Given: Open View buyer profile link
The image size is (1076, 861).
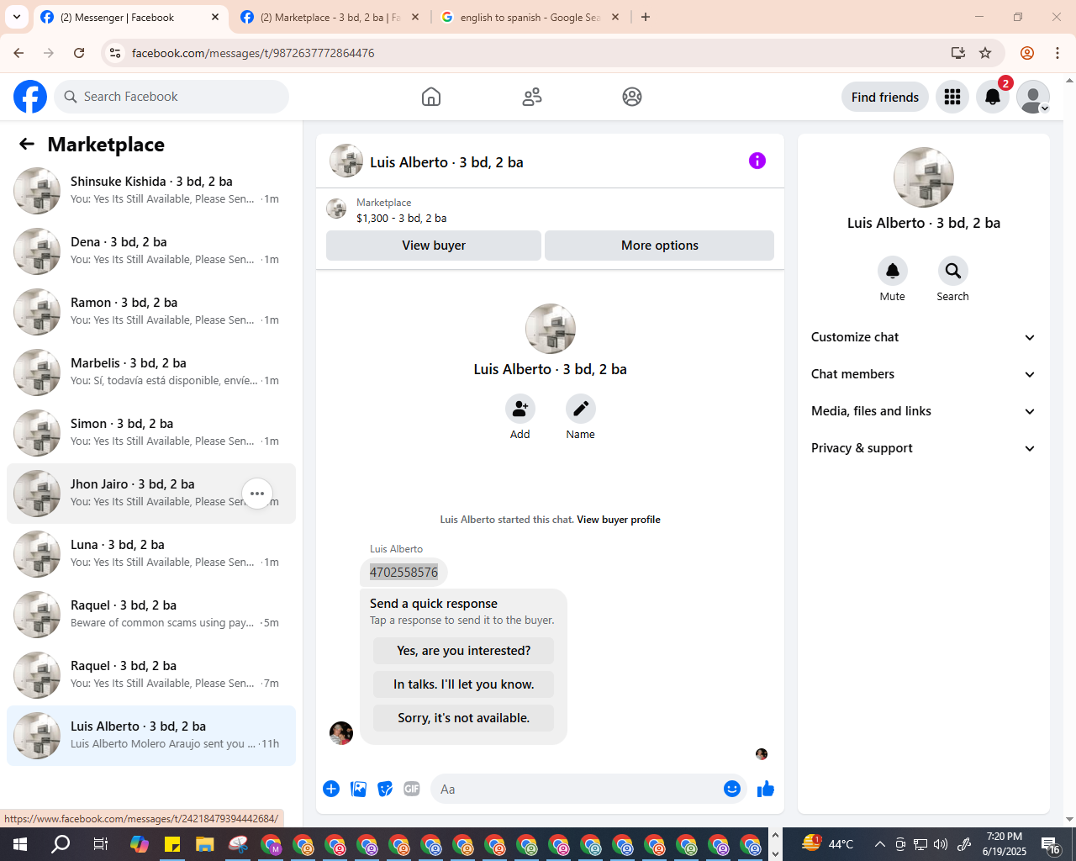Looking at the screenshot, I should coord(619,520).
